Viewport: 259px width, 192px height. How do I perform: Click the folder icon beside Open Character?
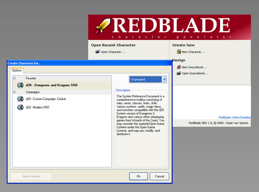[98, 52]
